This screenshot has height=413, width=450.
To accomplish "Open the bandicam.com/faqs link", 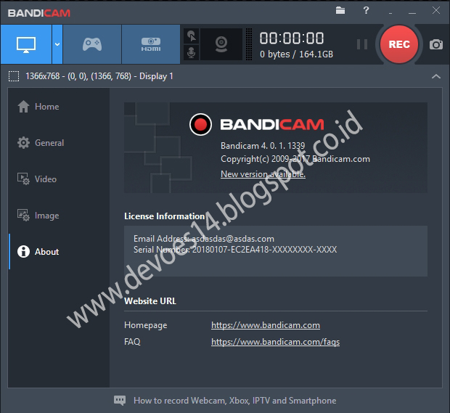I will [x=275, y=342].
